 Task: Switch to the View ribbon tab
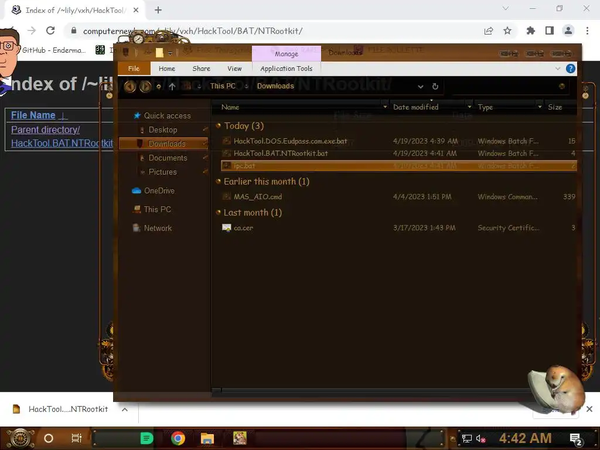234,69
